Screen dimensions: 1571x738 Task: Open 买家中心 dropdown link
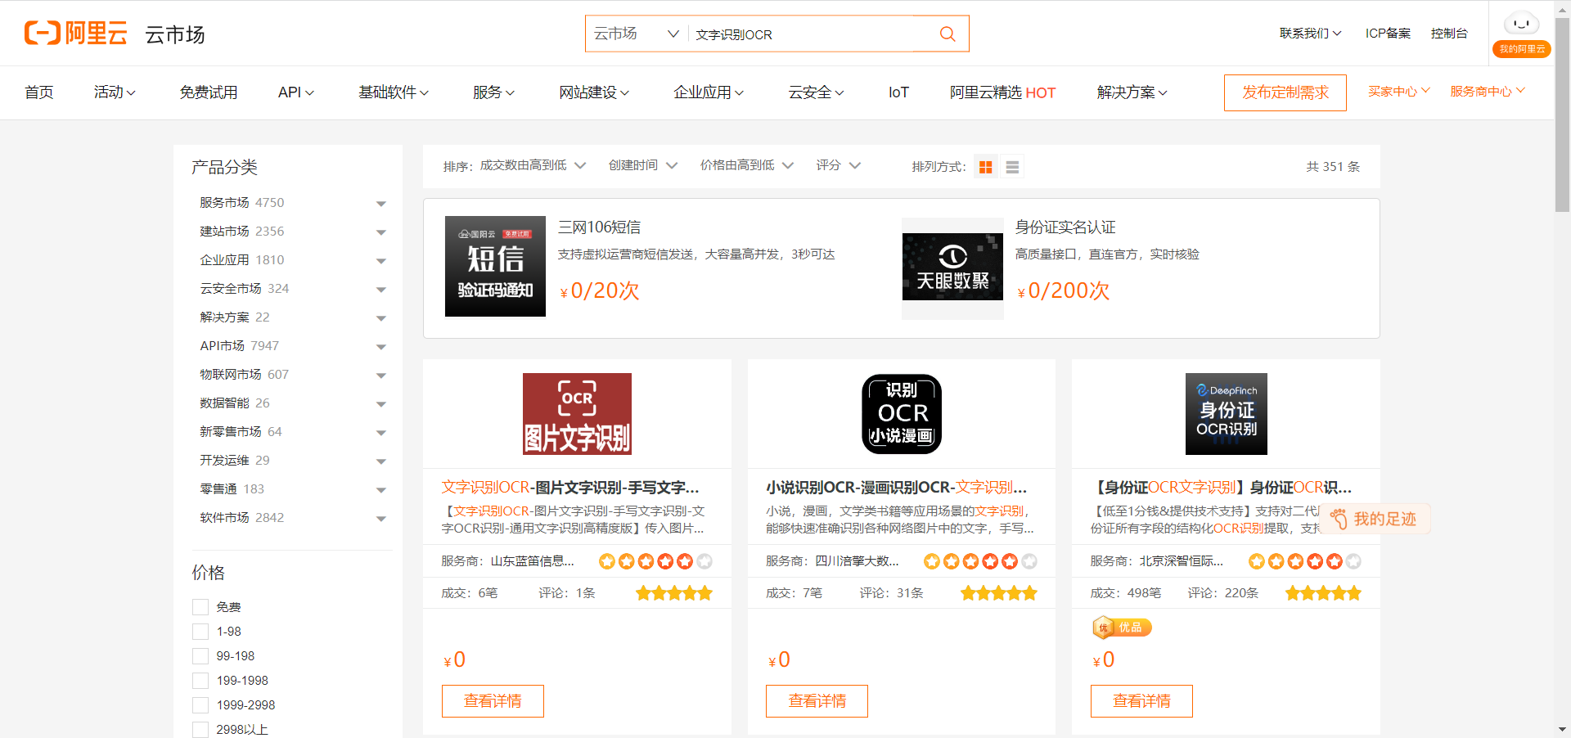(x=1399, y=91)
